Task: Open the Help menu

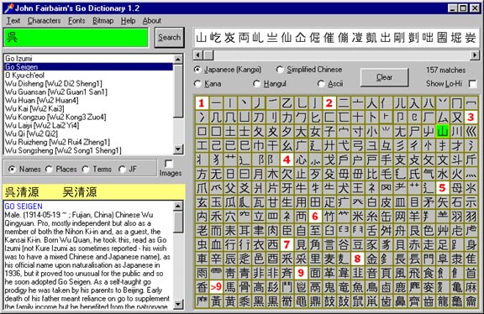Action: pyautogui.click(x=128, y=21)
